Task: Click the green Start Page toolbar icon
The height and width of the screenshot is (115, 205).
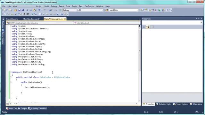Action: click(x=160, y=10)
